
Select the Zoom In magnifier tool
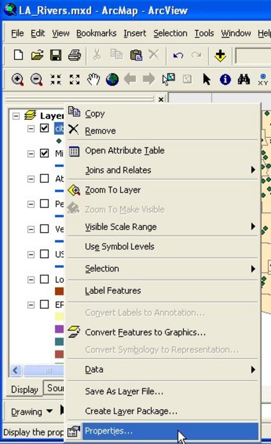(18, 80)
